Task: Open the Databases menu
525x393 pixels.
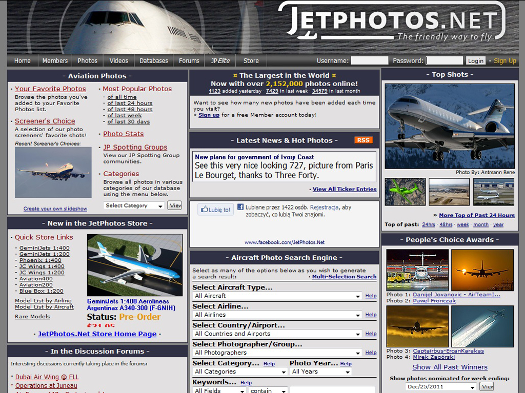Action: pyautogui.click(x=154, y=60)
